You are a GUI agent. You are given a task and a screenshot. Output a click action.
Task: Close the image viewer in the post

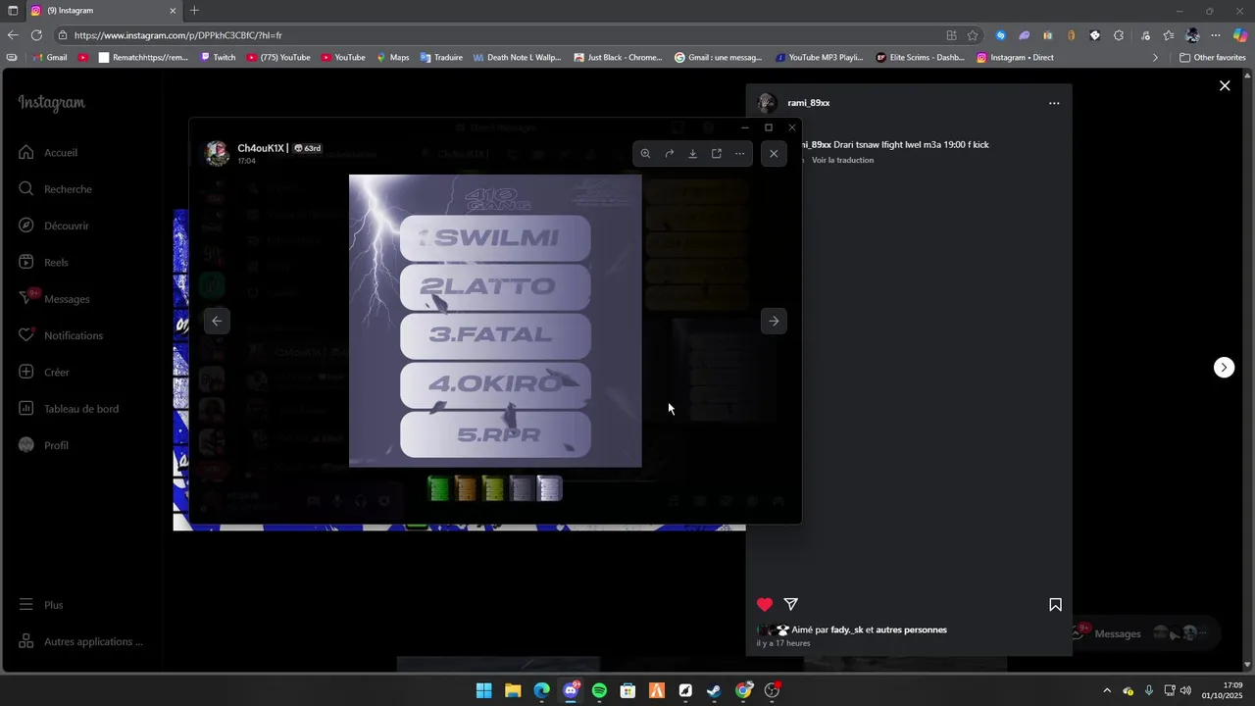coord(774,154)
